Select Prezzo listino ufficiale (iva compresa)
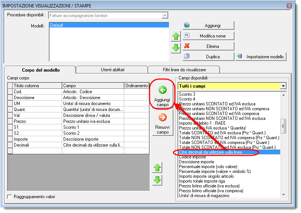This screenshot has width=301, height=213. point(229,191)
